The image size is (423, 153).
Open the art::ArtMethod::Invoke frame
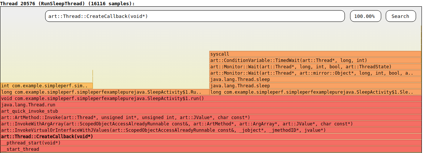(211, 118)
